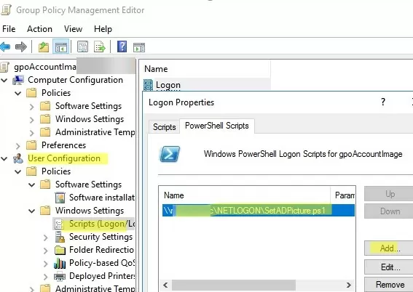Toggle the Show/Hide Console Tree icon
The image size is (413, 292).
[61, 47]
